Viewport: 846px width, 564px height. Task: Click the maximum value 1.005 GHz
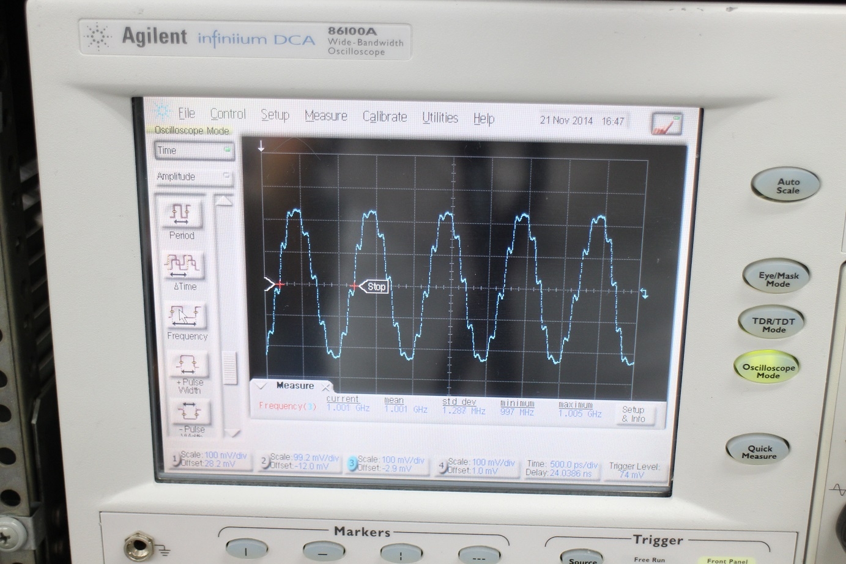point(580,414)
